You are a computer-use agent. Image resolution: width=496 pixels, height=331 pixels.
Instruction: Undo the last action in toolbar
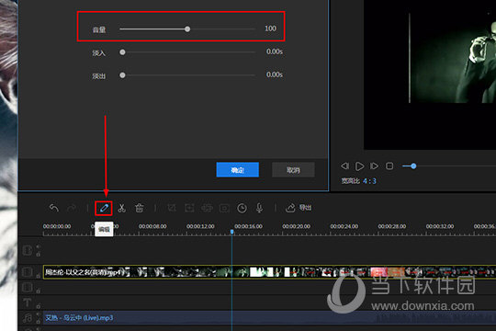[54, 208]
